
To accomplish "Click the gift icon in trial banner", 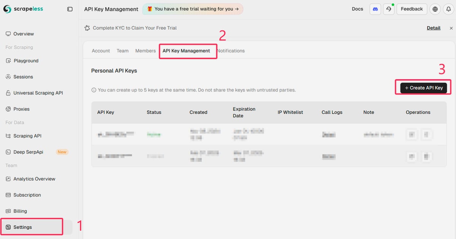I will pos(150,9).
